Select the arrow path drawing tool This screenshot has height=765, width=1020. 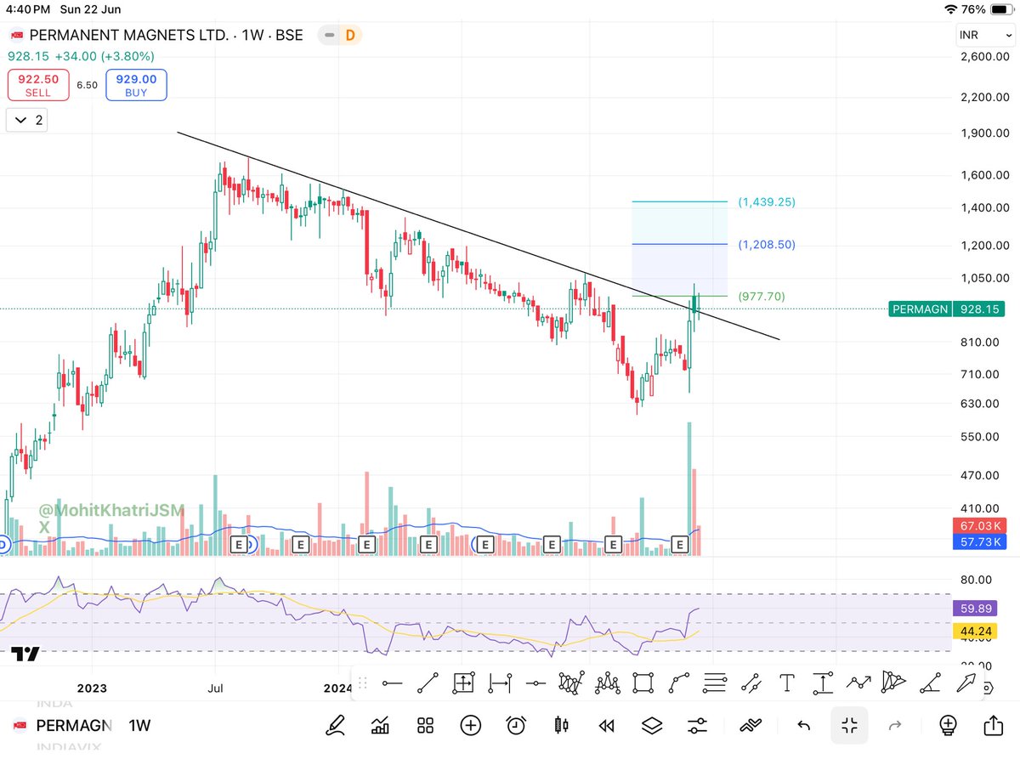pos(858,683)
